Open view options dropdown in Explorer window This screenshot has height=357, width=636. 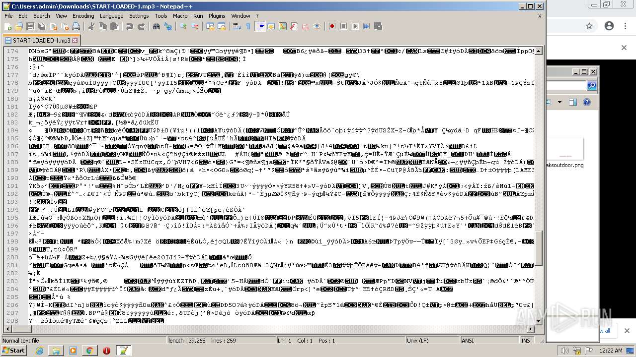click(x=559, y=102)
